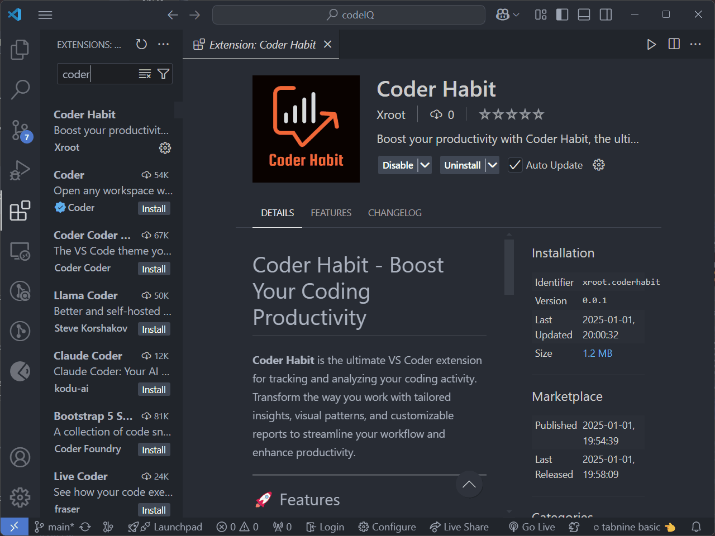
Task: Install the Live Coder extension
Action: [x=154, y=510]
